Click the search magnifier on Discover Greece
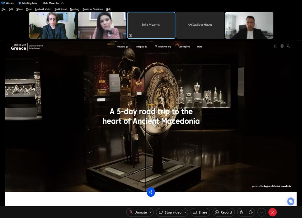This screenshot has height=218, width=302. (288, 46)
